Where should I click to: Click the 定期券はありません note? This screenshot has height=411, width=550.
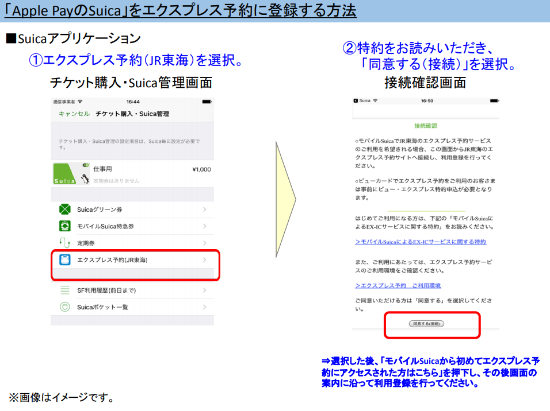116,181
